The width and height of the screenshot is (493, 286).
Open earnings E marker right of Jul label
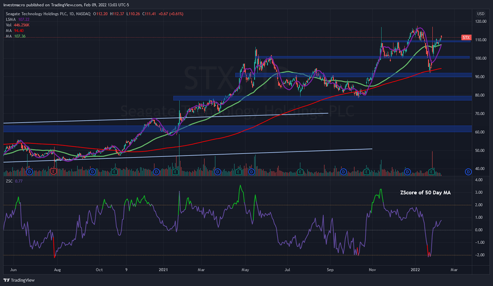click(x=300, y=171)
